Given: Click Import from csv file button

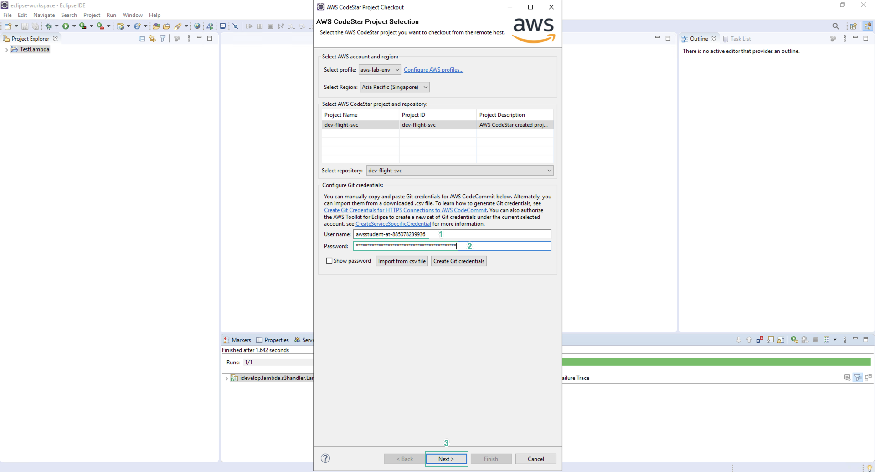Looking at the screenshot, I should pyautogui.click(x=401, y=261).
